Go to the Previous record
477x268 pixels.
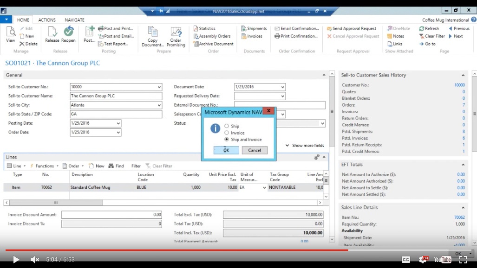click(x=459, y=28)
